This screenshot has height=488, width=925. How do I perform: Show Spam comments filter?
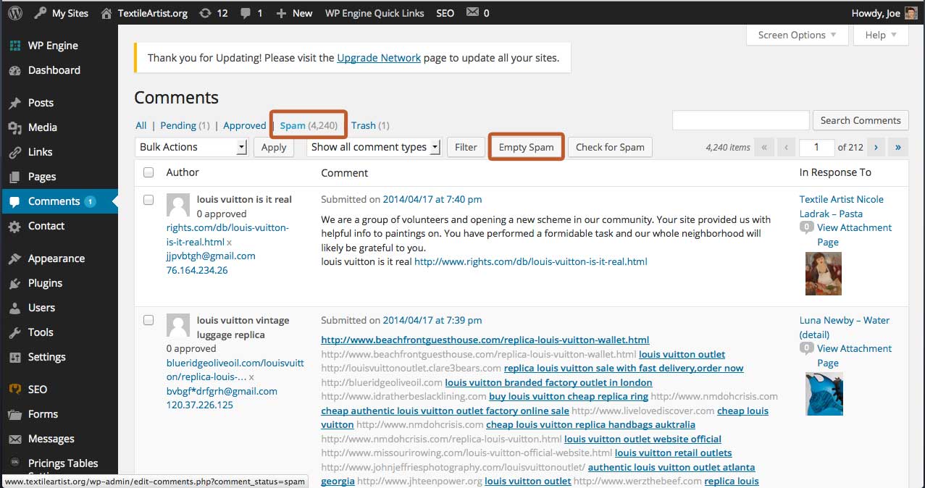point(309,125)
